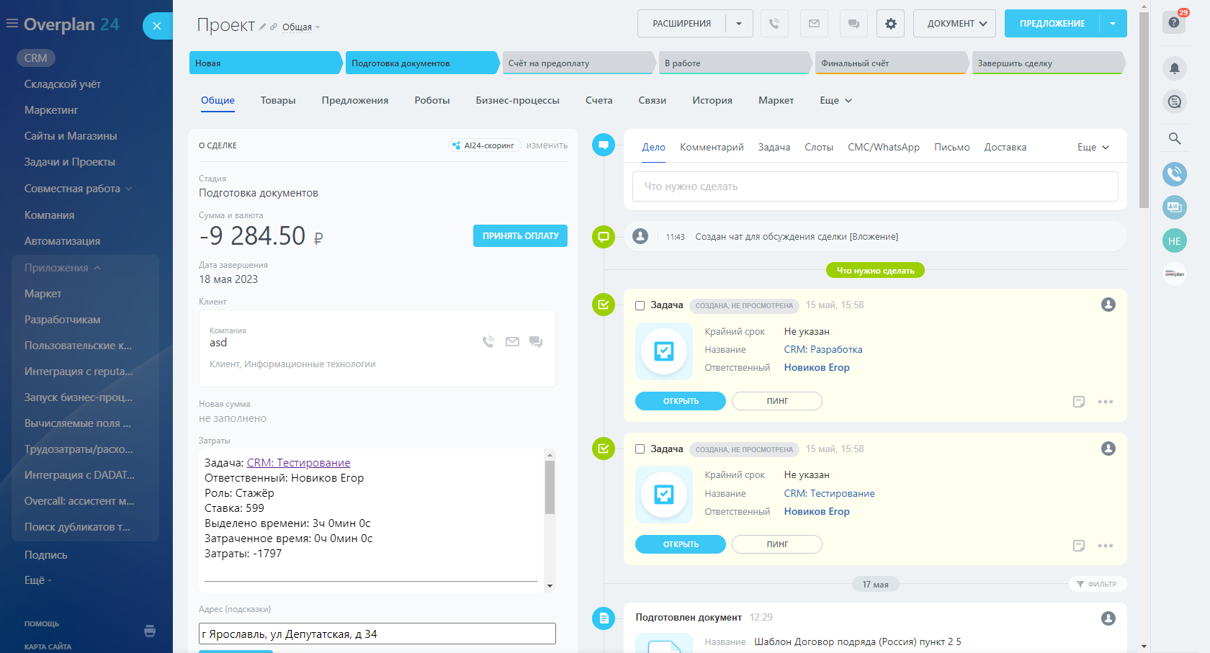
Task: Click the chat bubble icon in top toolbar
Action: pos(853,24)
